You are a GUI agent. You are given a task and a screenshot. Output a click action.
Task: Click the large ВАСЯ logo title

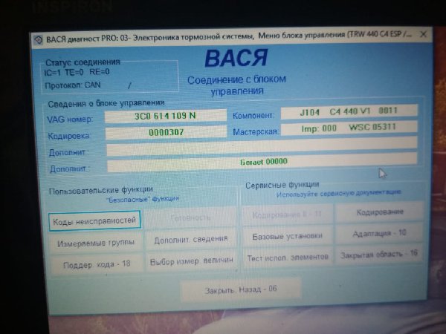tap(236, 58)
